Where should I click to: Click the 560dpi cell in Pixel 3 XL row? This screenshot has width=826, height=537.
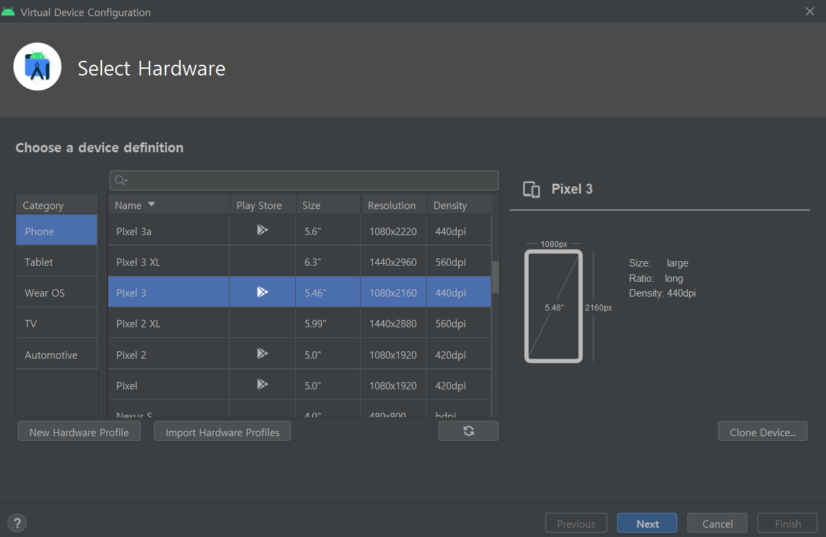click(x=459, y=262)
